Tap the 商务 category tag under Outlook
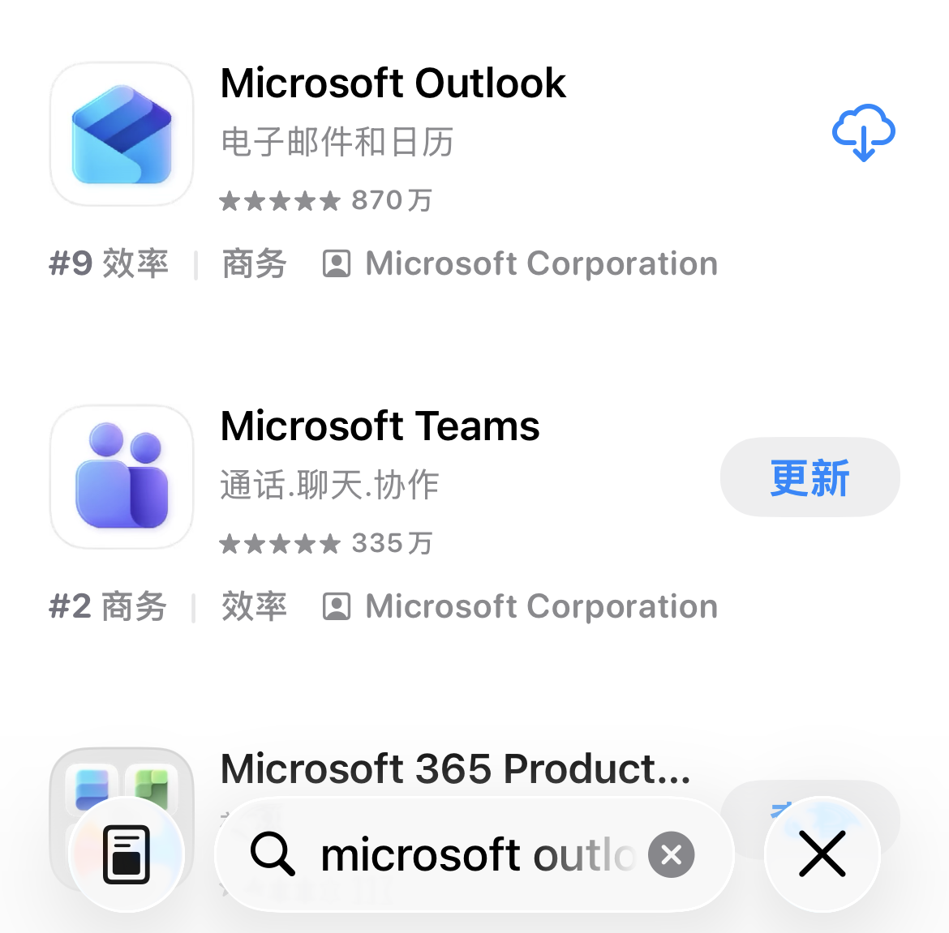Screen dimensions: 949x933 click(x=254, y=263)
